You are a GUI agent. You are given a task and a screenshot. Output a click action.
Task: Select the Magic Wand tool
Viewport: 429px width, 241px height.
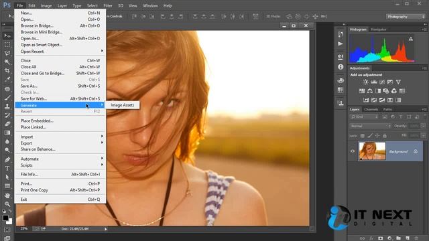click(x=7, y=62)
